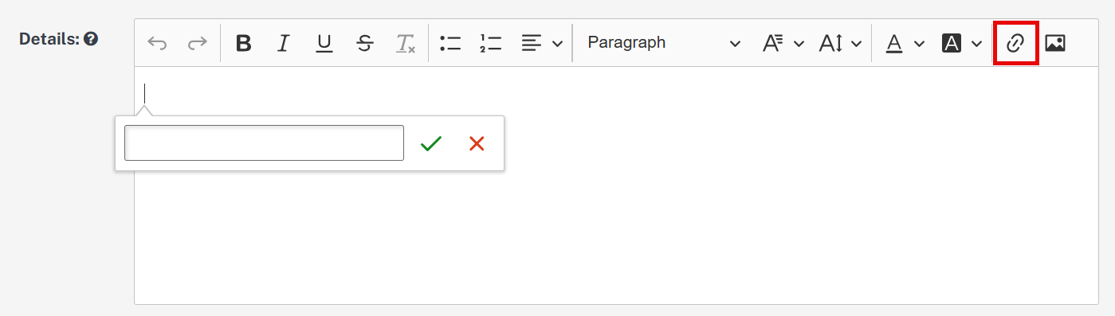This screenshot has width=1115, height=316.
Task: Click the Undo arrow icon
Action: coord(157,43)
